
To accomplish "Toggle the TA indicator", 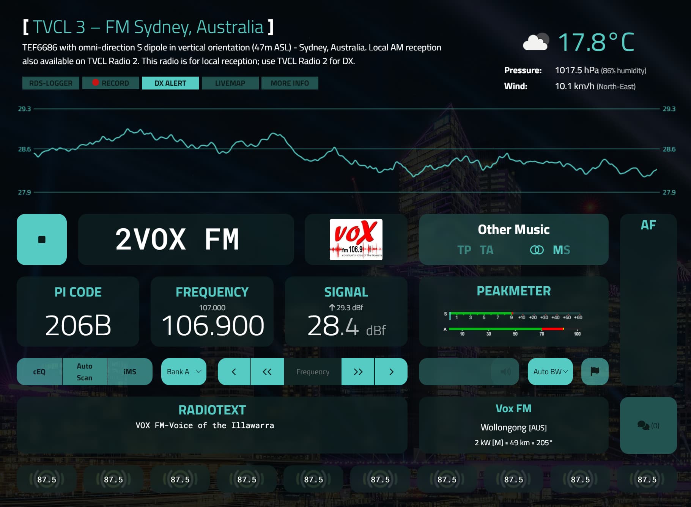I will (x=486, y=250).
